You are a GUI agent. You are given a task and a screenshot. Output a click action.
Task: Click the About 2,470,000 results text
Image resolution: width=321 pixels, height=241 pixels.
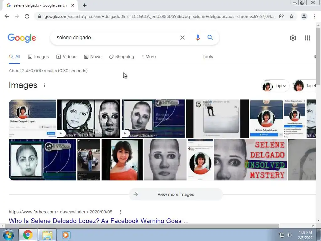tap(48, 71)
